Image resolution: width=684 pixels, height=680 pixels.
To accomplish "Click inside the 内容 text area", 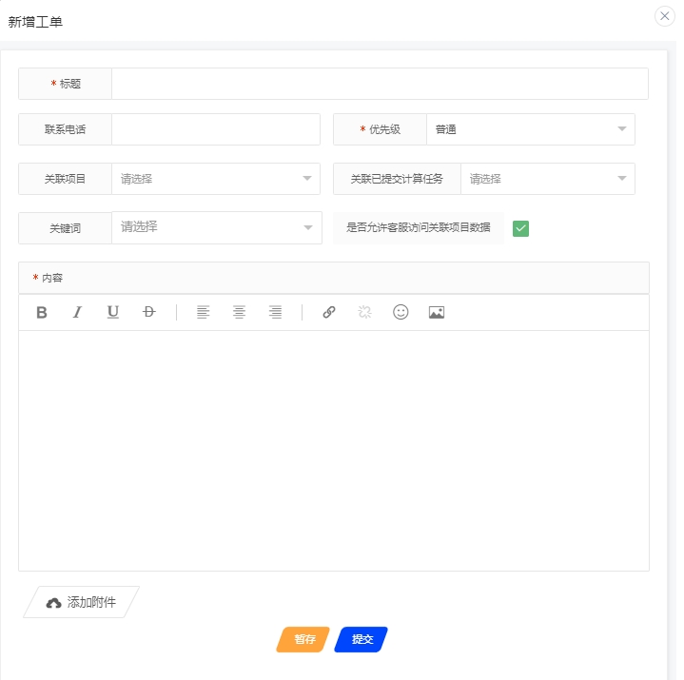I will click(334, 450).
